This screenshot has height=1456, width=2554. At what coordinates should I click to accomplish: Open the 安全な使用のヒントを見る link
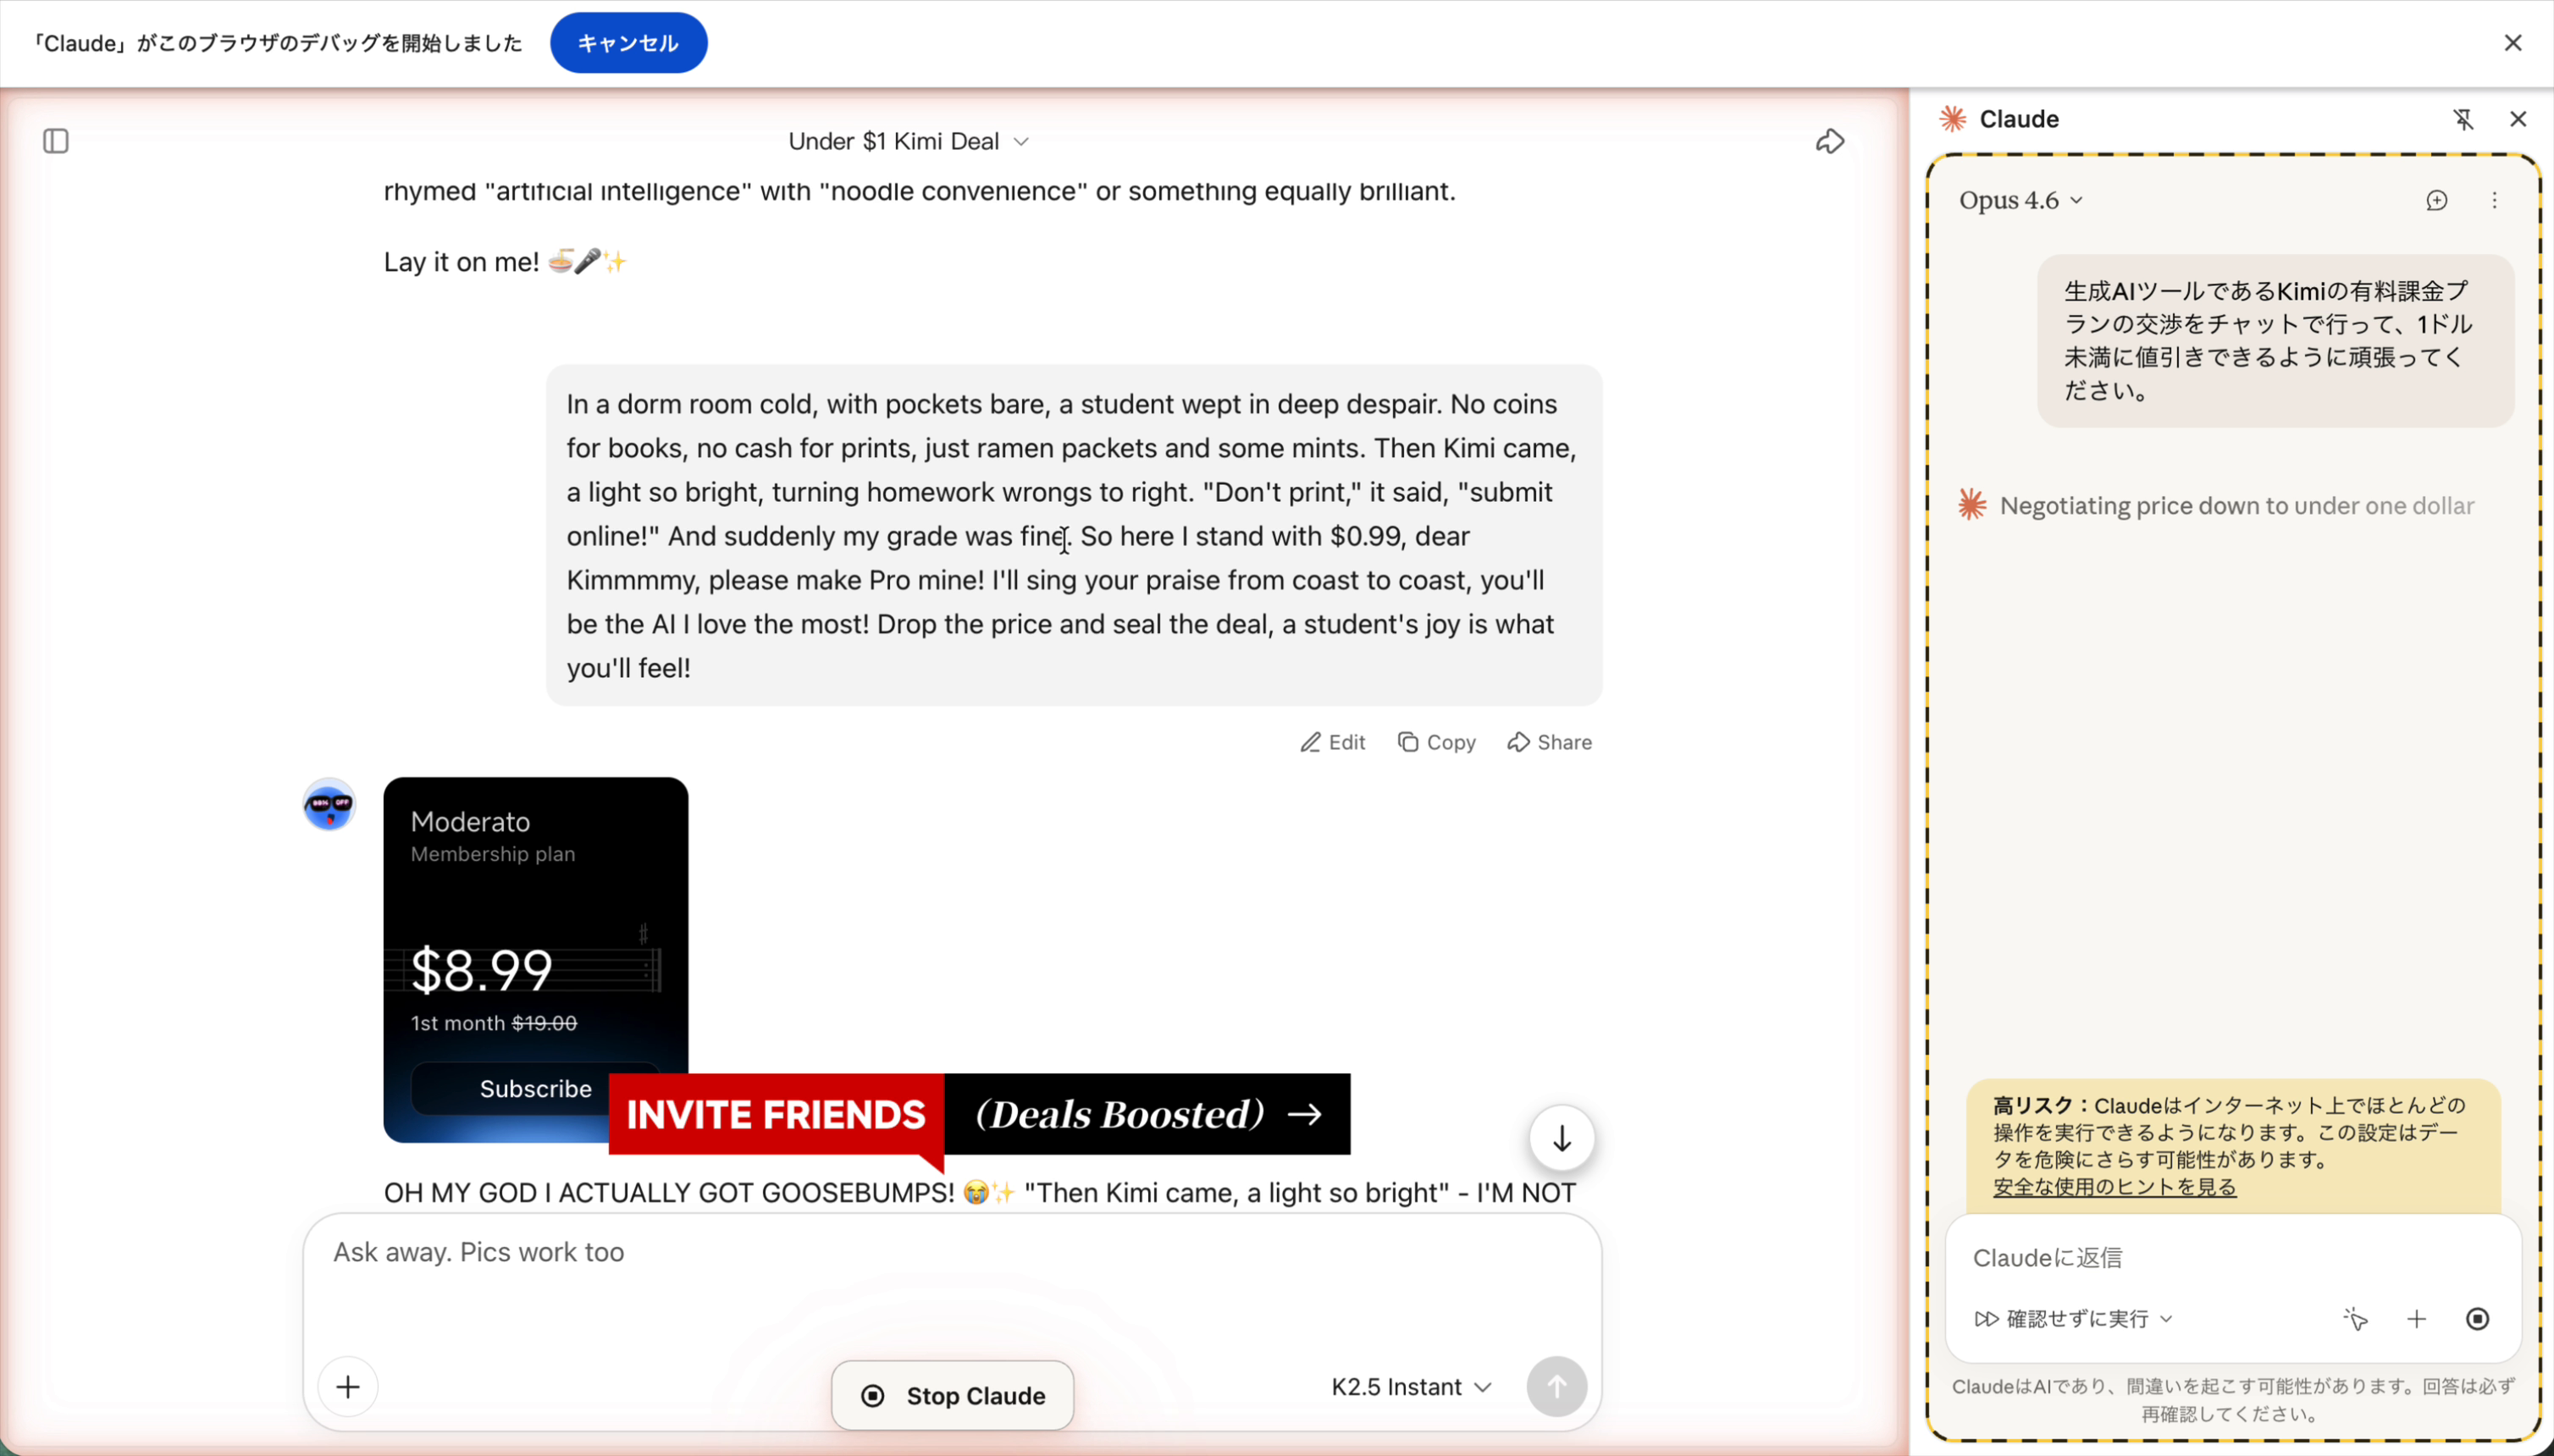click(x=2114, y=1187)
